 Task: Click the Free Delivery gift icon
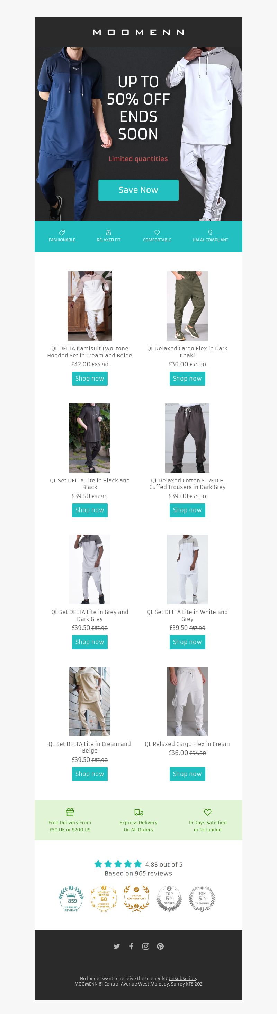[x=70, y=812]
